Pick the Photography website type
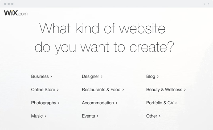Image resolution: width=213 pixels, height=130 pixels. tap(44, 103)
